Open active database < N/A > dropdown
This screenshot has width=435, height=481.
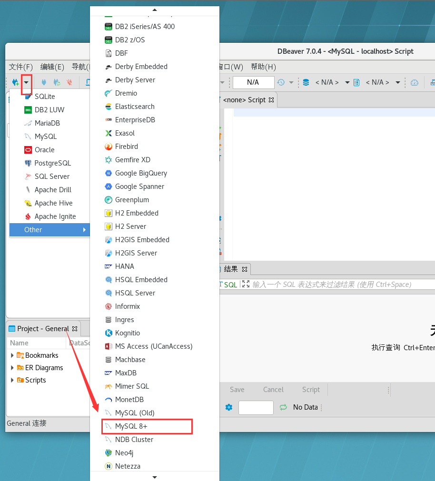[x=347, y=82]
